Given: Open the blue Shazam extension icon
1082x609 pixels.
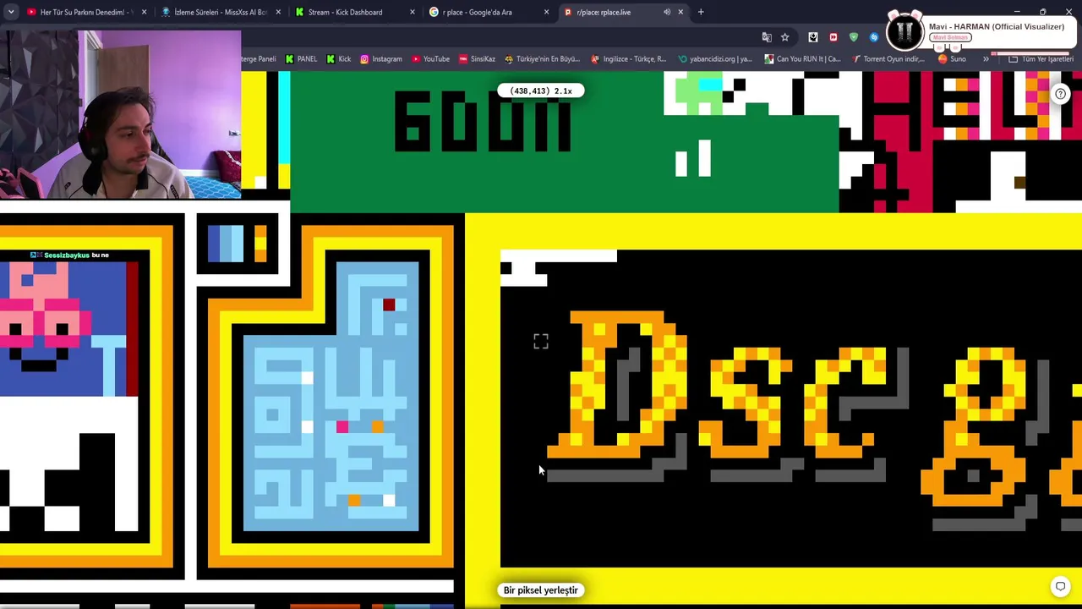Looking at the screenshot, I should pos(874,37).
